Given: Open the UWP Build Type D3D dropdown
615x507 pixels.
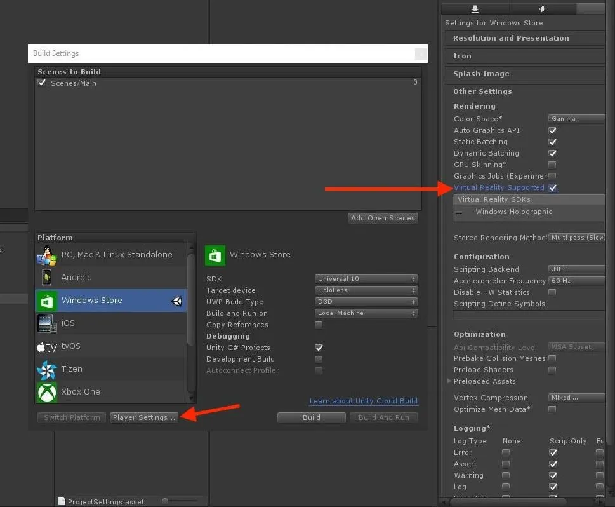Looking at the screenshot, I should coord(366,302).
